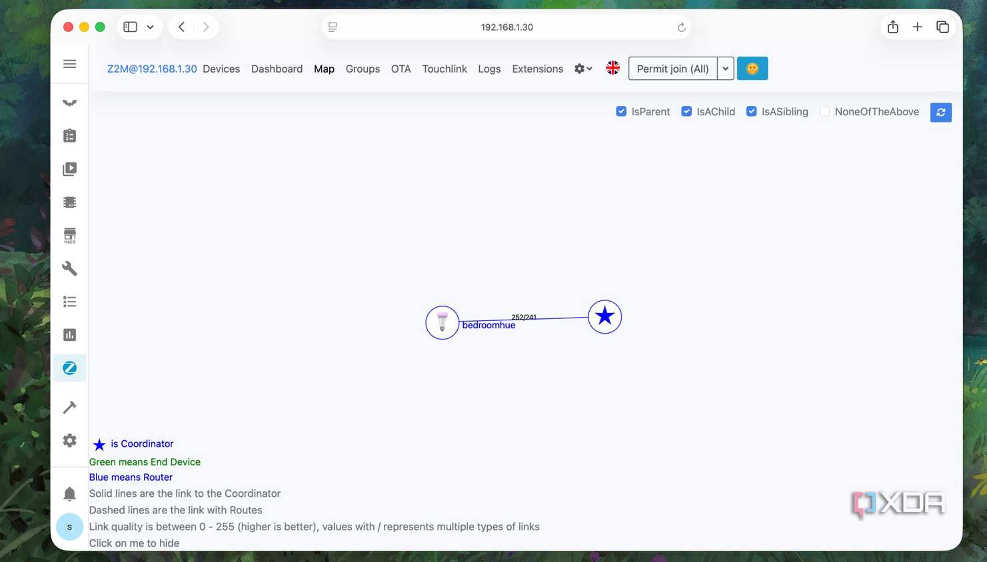
Task: Click 'Click on me to hide' legend text
Action: click(x=134, y=543)
